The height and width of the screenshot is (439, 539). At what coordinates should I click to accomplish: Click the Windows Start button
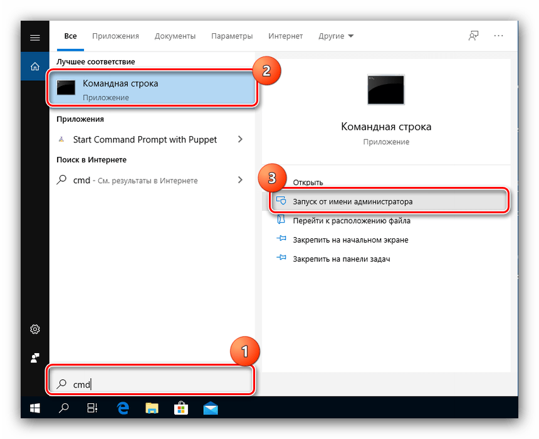34,408
